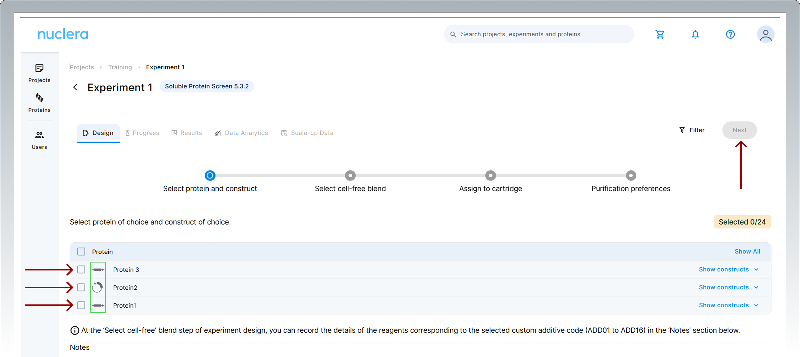Expand Show constructs for Protein 3
The height and width of the screenshot is (357, 800).
pyautogui.click(x=728, y=269)
